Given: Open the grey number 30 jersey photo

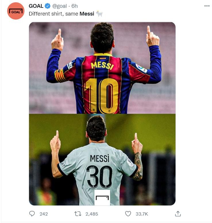Looking at the screenshot, I should 102,159.
